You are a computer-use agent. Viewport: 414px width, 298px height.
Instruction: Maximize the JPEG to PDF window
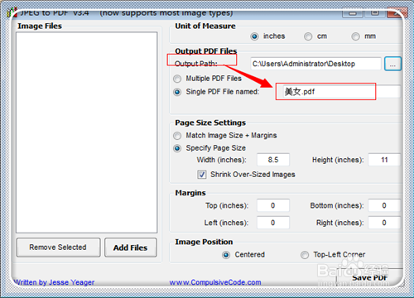coord(374,13)
